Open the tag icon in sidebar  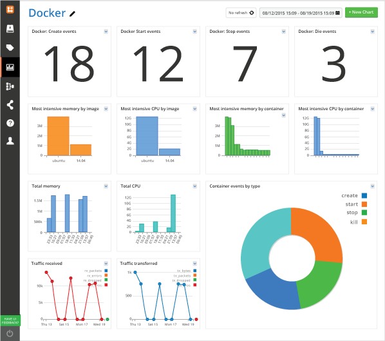pos(10,48)
